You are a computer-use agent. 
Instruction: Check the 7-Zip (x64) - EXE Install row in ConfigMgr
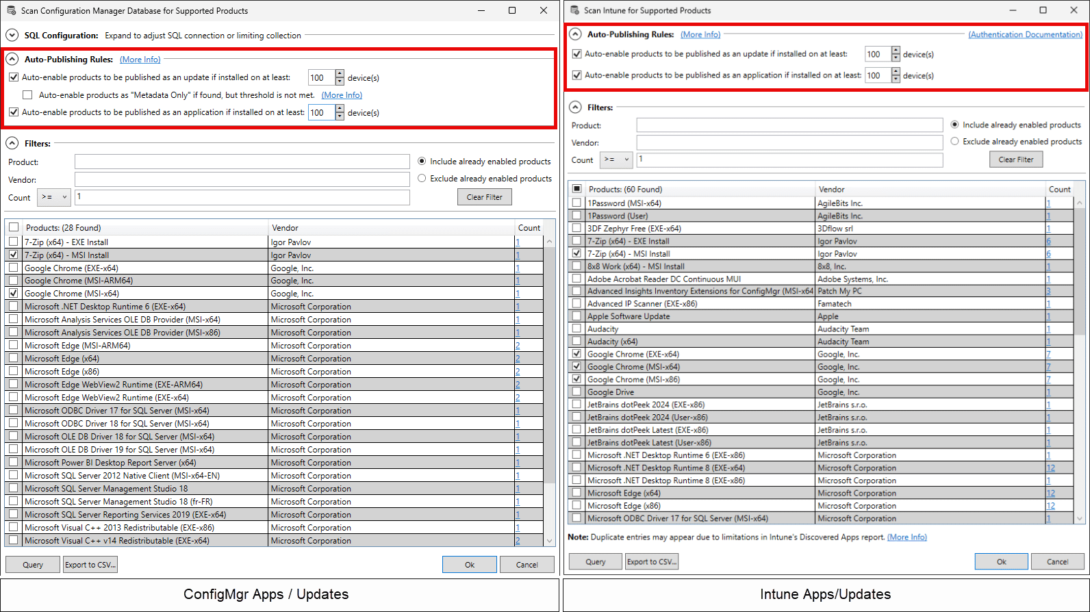(x=14, y=242)
